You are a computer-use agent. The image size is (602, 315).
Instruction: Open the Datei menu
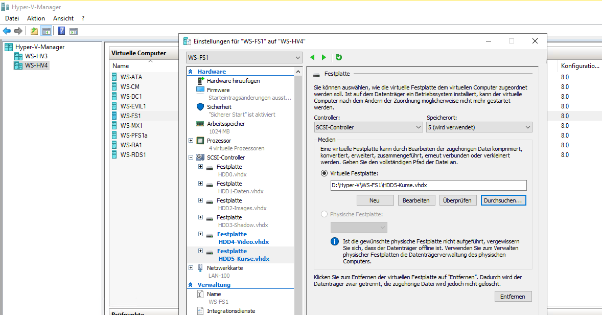point(12,18)
